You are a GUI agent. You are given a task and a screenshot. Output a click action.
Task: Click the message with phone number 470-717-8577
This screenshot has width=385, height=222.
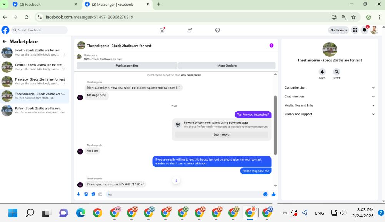115,184
